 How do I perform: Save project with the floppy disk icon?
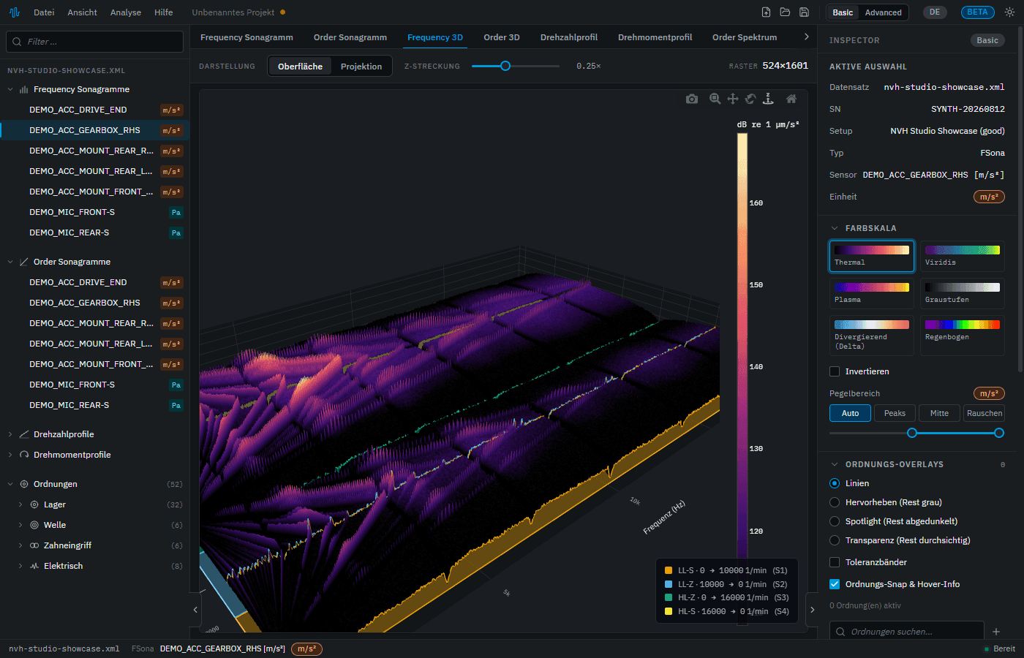(x=804, y=12)
